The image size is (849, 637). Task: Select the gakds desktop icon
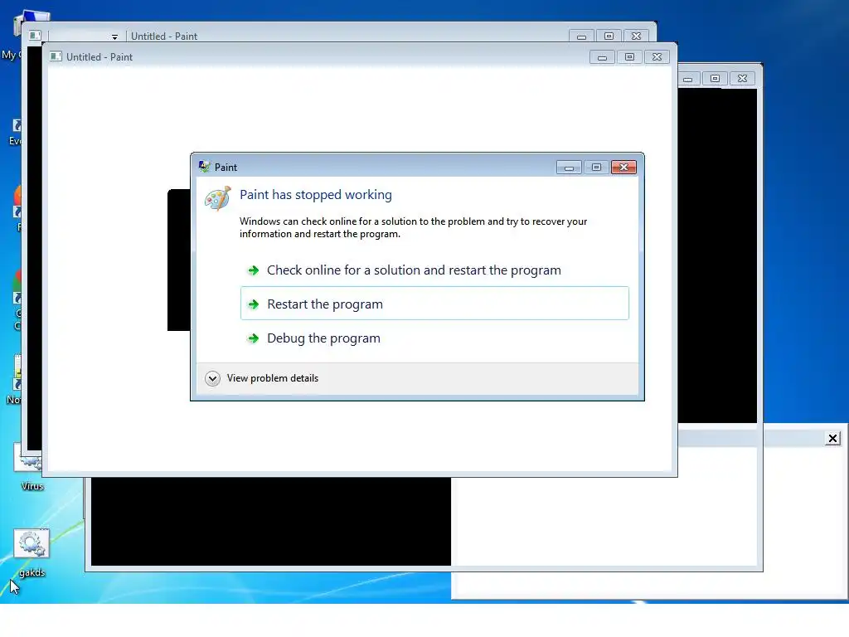pyautogui.click(x=32, y=553)
